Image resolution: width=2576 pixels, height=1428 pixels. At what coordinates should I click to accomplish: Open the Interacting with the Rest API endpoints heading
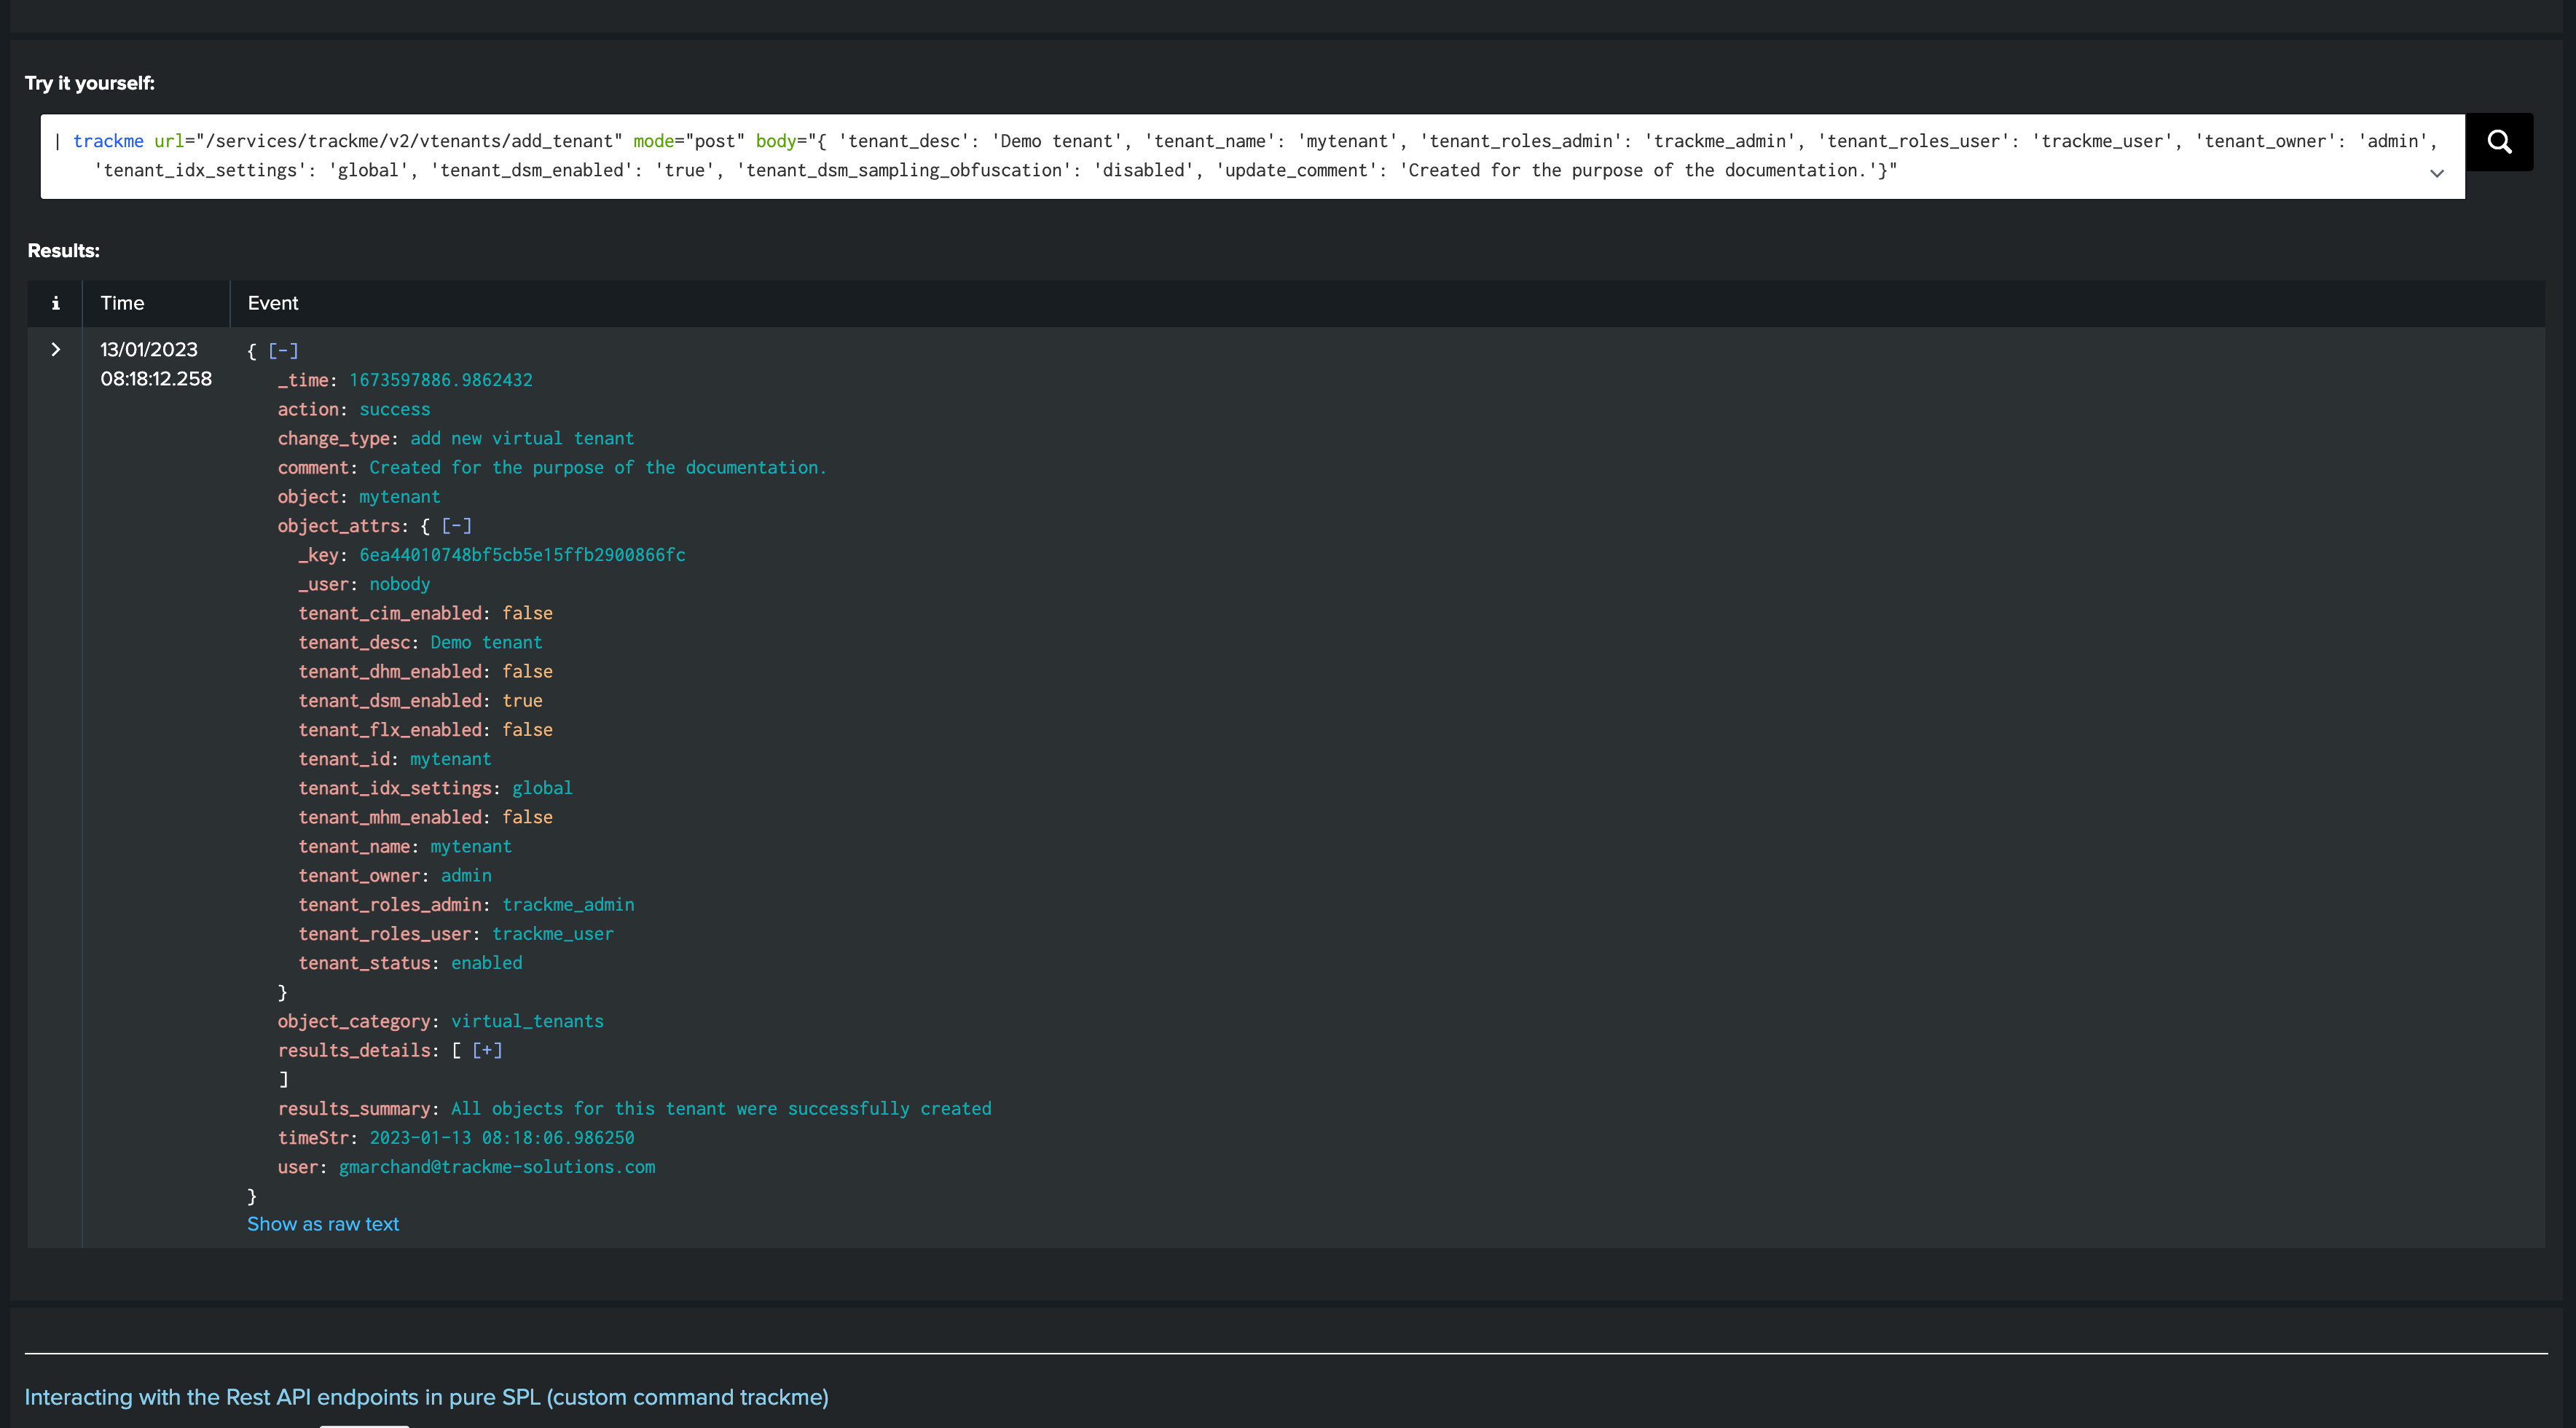click(426, 1397)
